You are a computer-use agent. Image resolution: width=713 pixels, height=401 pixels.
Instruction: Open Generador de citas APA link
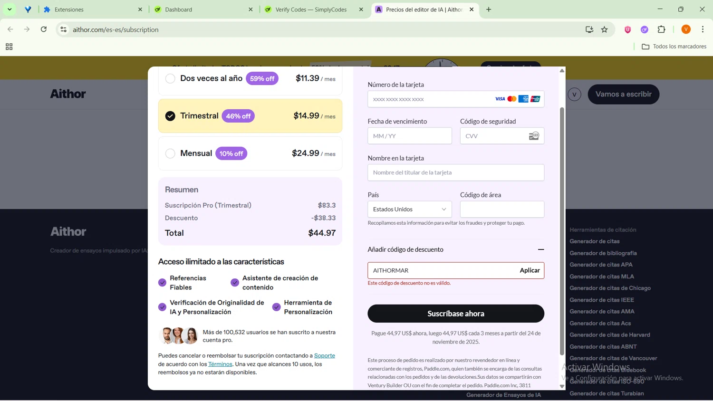pos(601,265)
